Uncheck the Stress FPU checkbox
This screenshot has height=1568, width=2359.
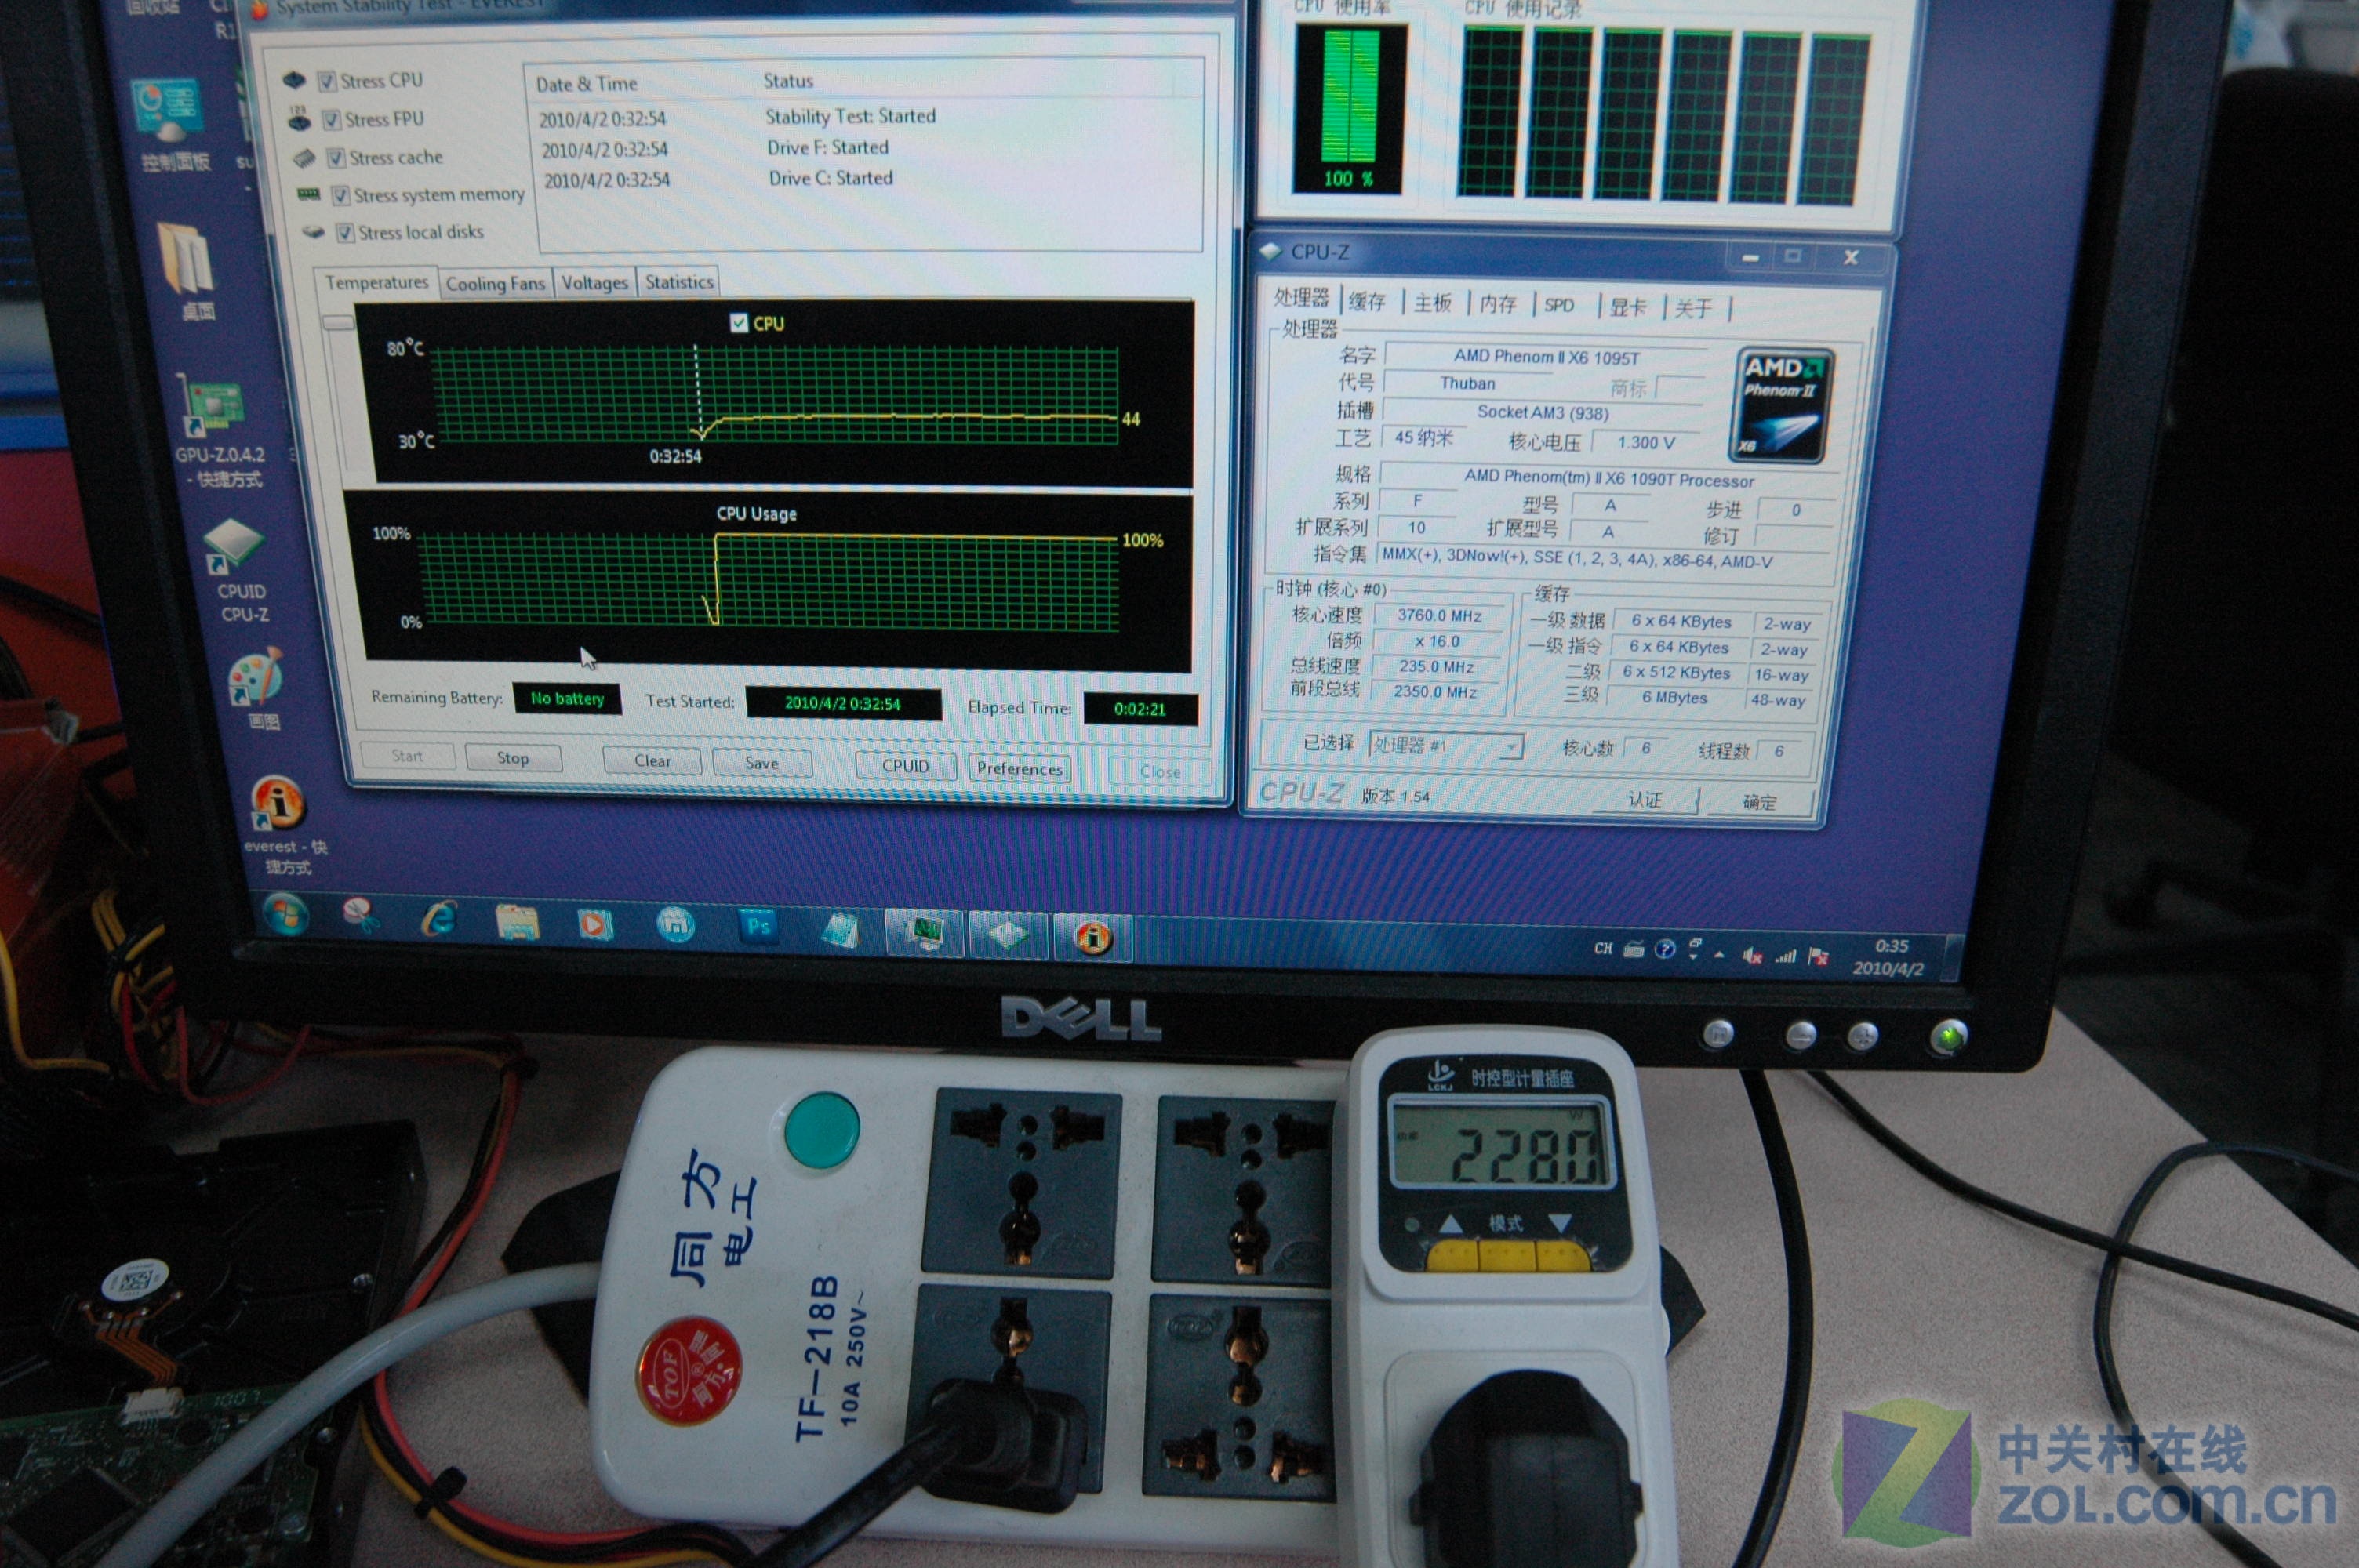pyautogui.click(x=332, y=121)
